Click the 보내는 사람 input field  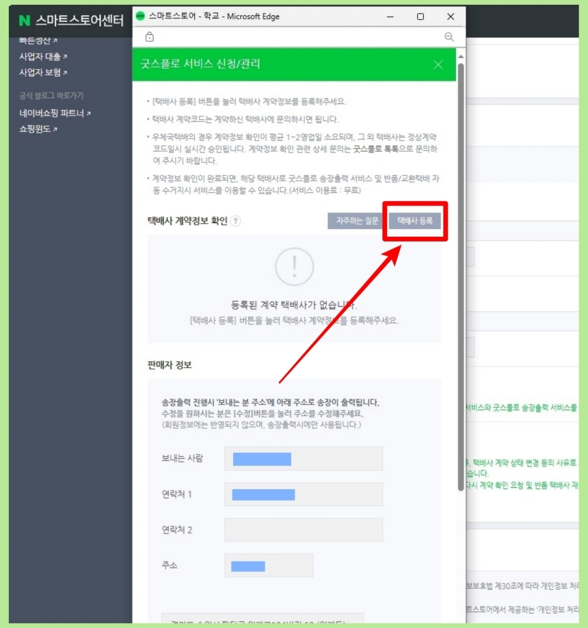pyautogui.click(x=304, y=458)
